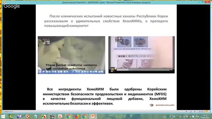Image resolution: width=212 pixels, height=119 pixels.
Task: Click the slide heading paragraph about Korean news channels
Action: 106,21
